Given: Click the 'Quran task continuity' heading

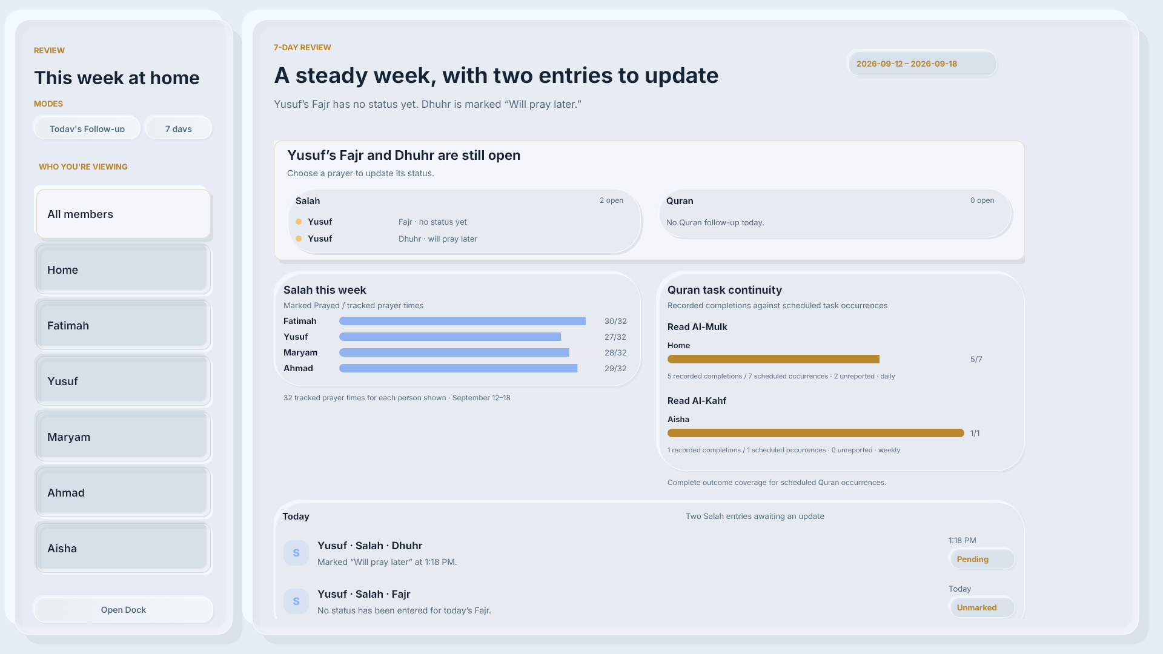Looking at the screenshot, I should (x=724, y=290).
